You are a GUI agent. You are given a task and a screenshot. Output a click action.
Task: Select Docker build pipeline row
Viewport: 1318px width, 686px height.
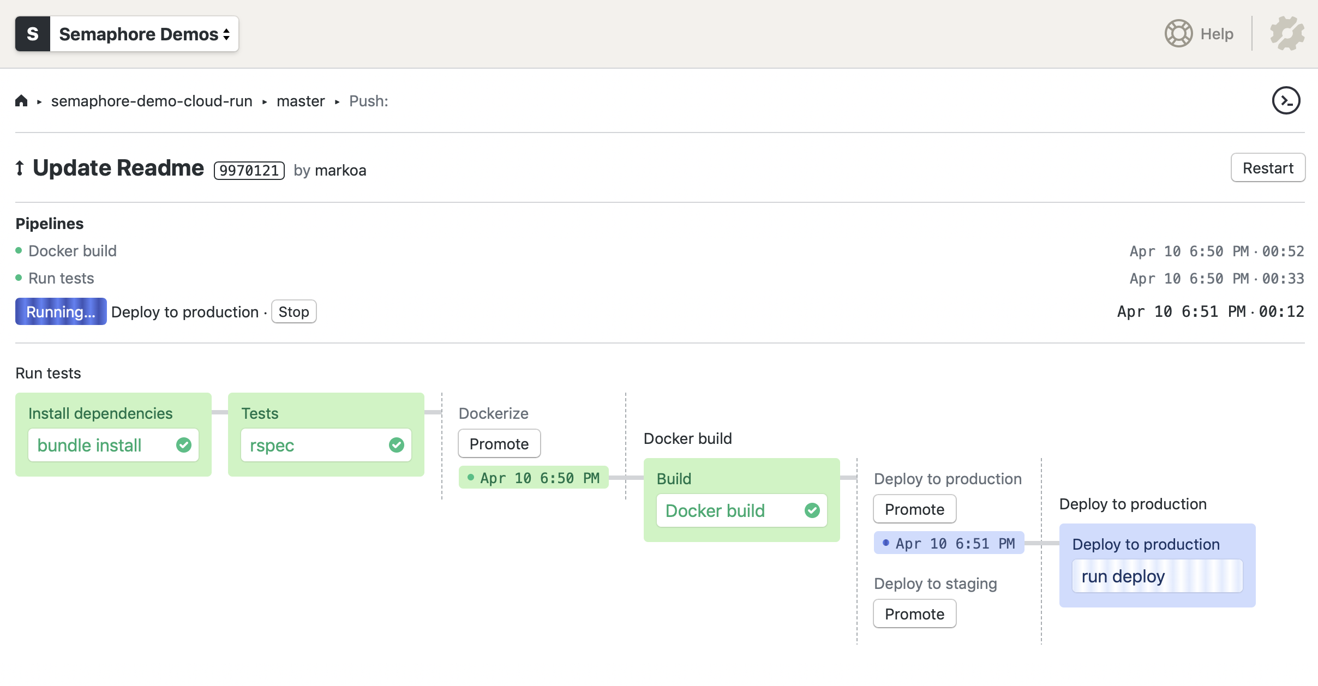click(73, 251)
